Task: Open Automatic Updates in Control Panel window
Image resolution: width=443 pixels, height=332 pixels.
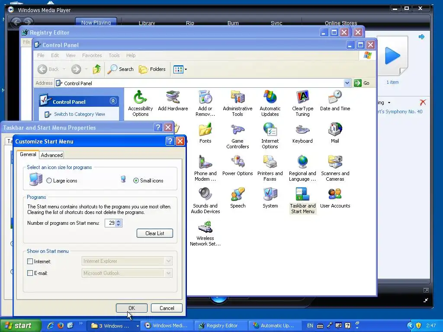Action: click(270, 103)
